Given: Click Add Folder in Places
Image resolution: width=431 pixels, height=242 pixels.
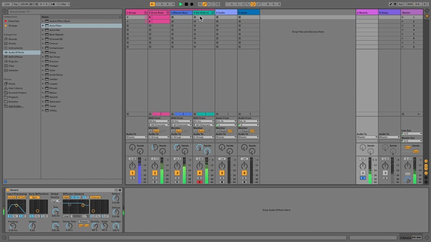Looking at the screenshot, I should [15, 106].
